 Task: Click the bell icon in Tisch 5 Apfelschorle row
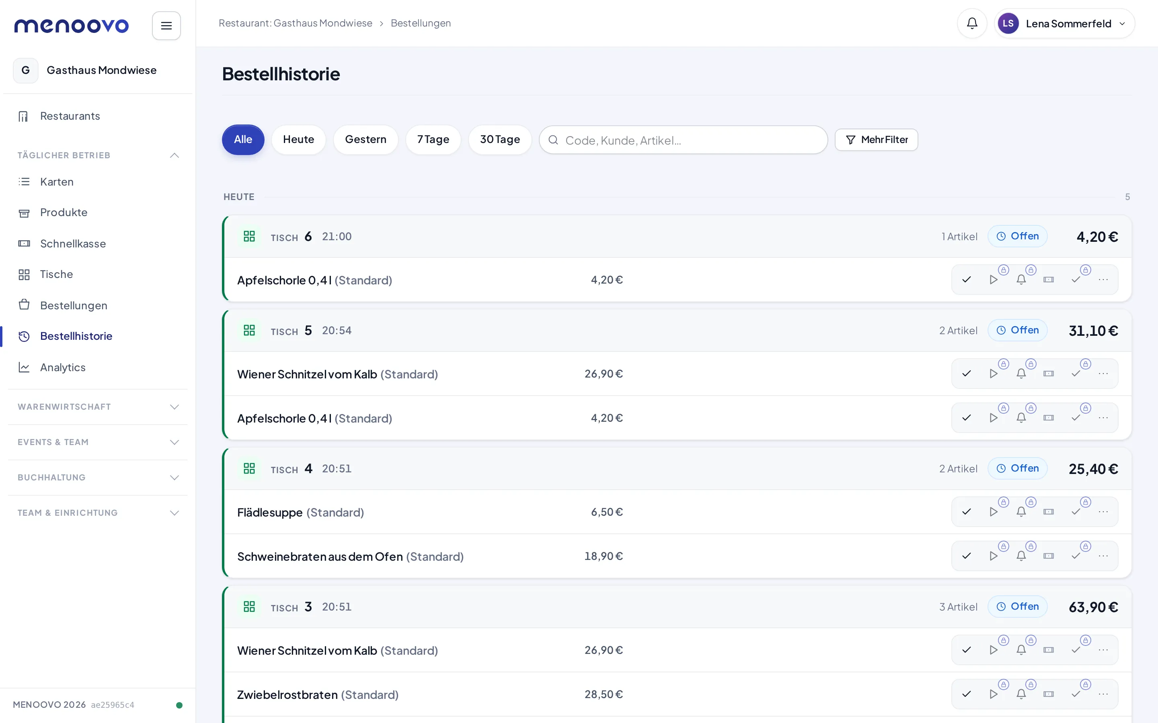click(x=1020, y=418)
